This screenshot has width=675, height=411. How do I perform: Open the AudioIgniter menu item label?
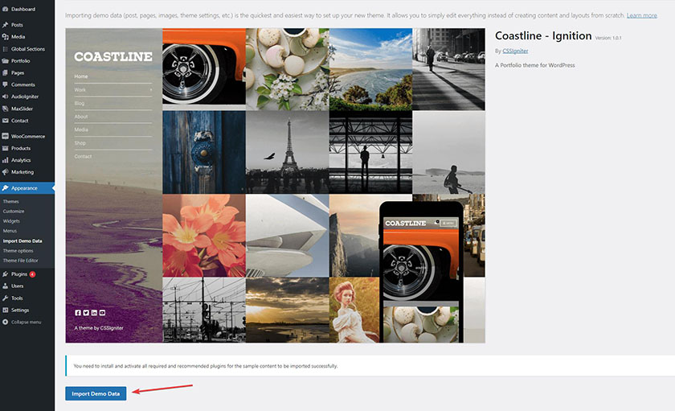(x=25, y=97)
